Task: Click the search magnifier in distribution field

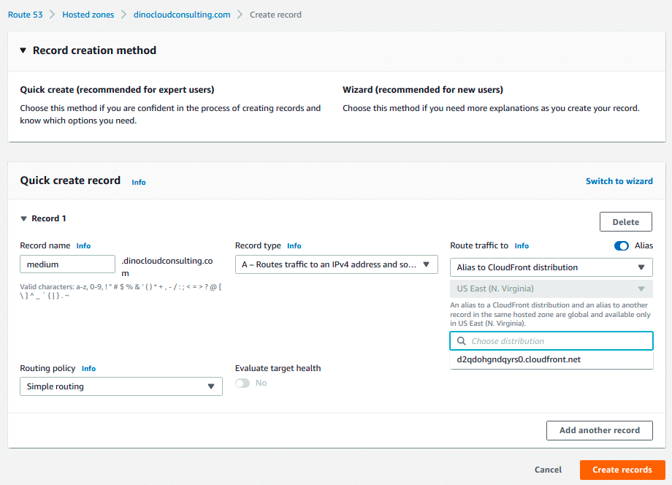Action: (x=461, y=341)
